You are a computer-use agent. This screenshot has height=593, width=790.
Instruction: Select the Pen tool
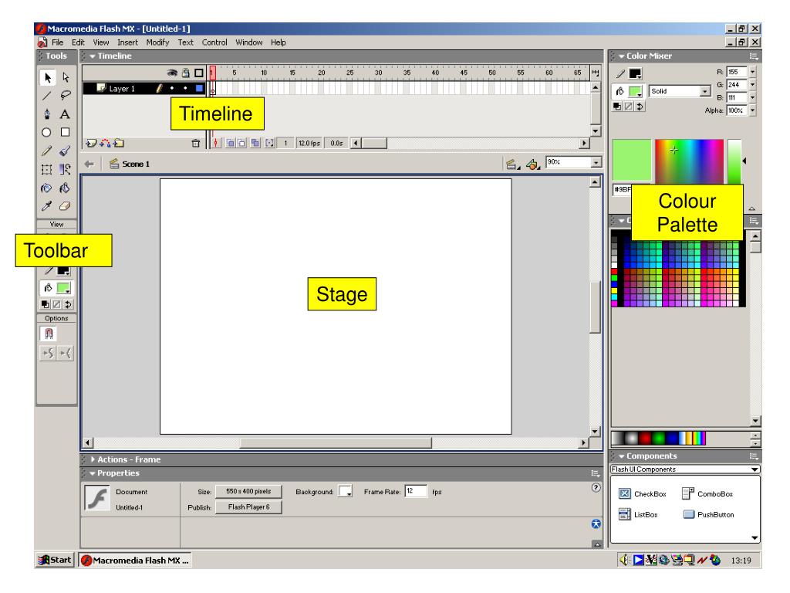[x=47, y=114]
